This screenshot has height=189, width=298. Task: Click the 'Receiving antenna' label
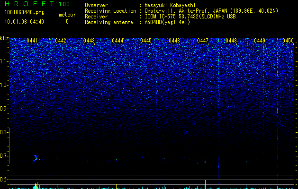(x=109, y=22)
